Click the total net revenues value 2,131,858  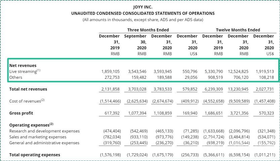point(110,89)
